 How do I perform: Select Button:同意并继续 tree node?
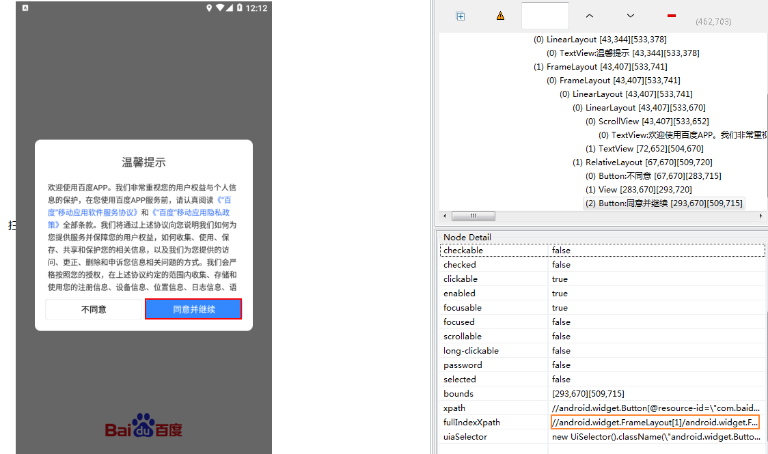[x=663, y=203]
